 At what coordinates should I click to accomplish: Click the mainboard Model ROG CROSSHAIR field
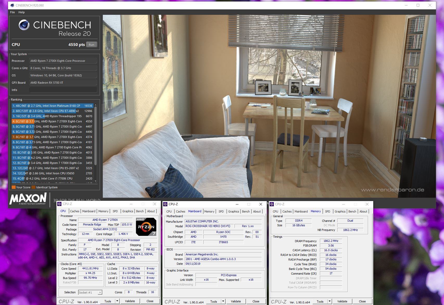pyautogui.click(x=209, y=226)
